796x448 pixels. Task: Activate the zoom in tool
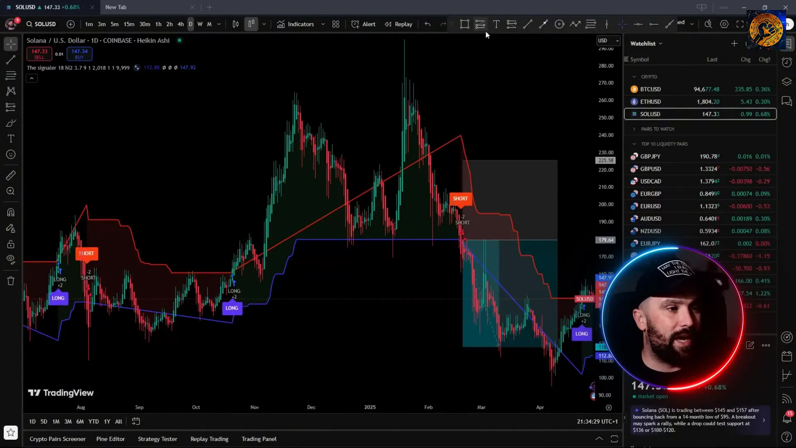[11, 191]
